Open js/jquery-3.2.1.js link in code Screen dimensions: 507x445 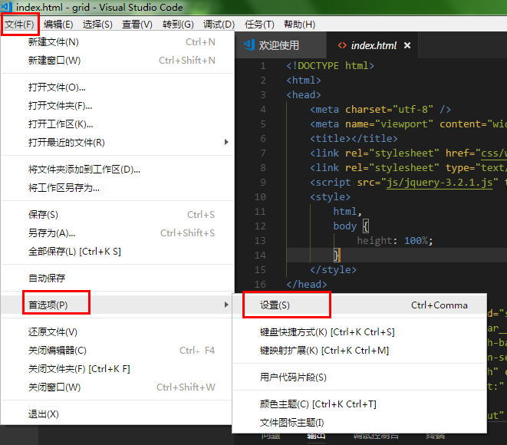coord(440,183)
